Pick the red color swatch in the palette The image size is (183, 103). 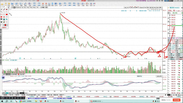(6, 25)
